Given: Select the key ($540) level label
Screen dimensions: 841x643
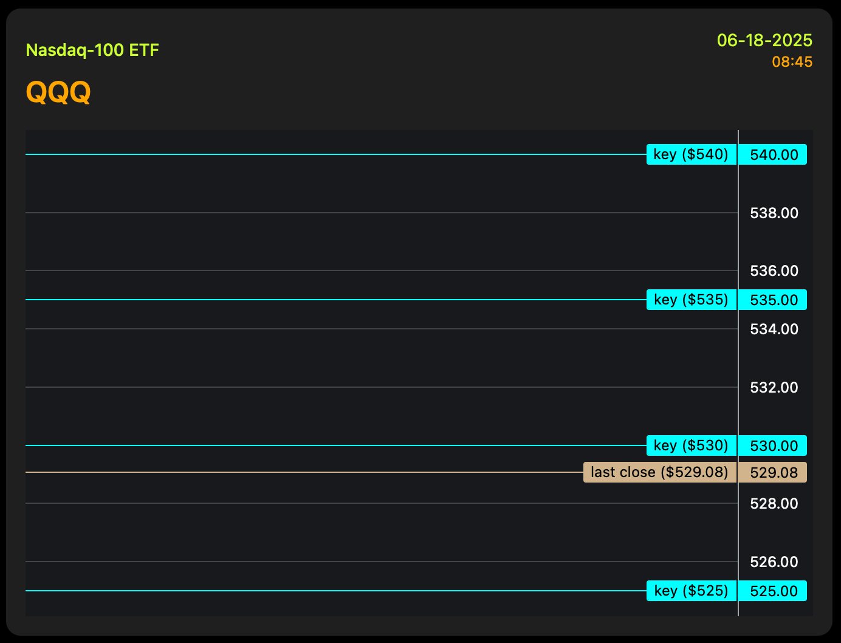Looking at the screenshot, I should pyautogui.click(x=692, y=154).
